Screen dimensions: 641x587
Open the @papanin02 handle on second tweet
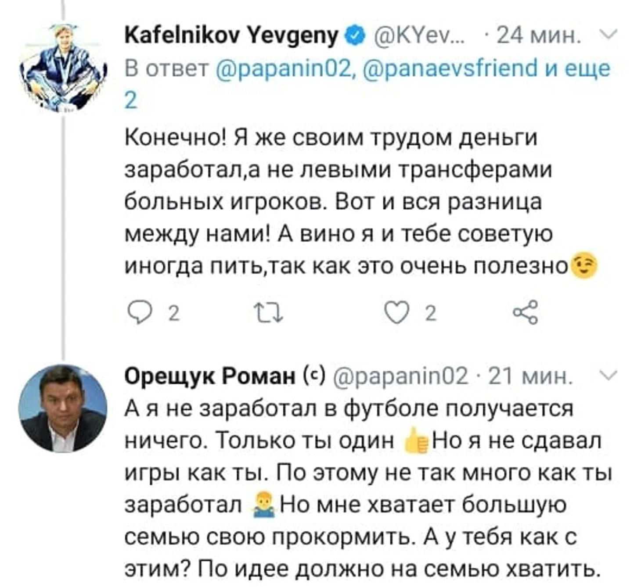(x=401, y=376)
